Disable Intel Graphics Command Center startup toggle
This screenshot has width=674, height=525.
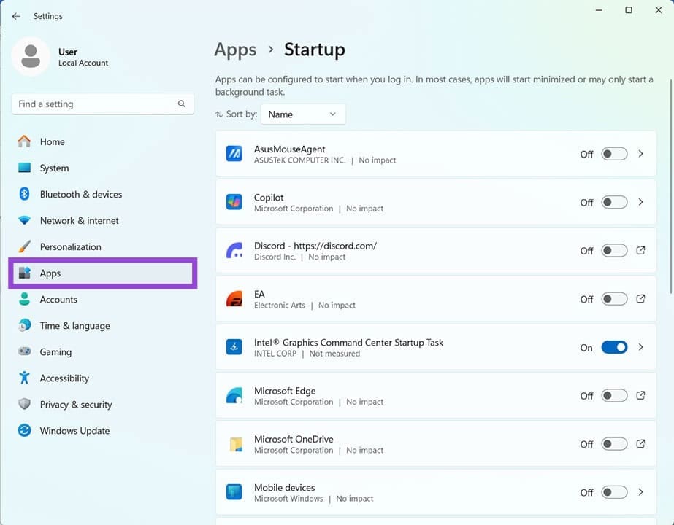click(614, 348)
